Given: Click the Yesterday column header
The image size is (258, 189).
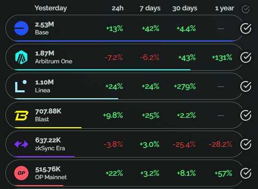Looking at the screenshot, I should point(51,8).
